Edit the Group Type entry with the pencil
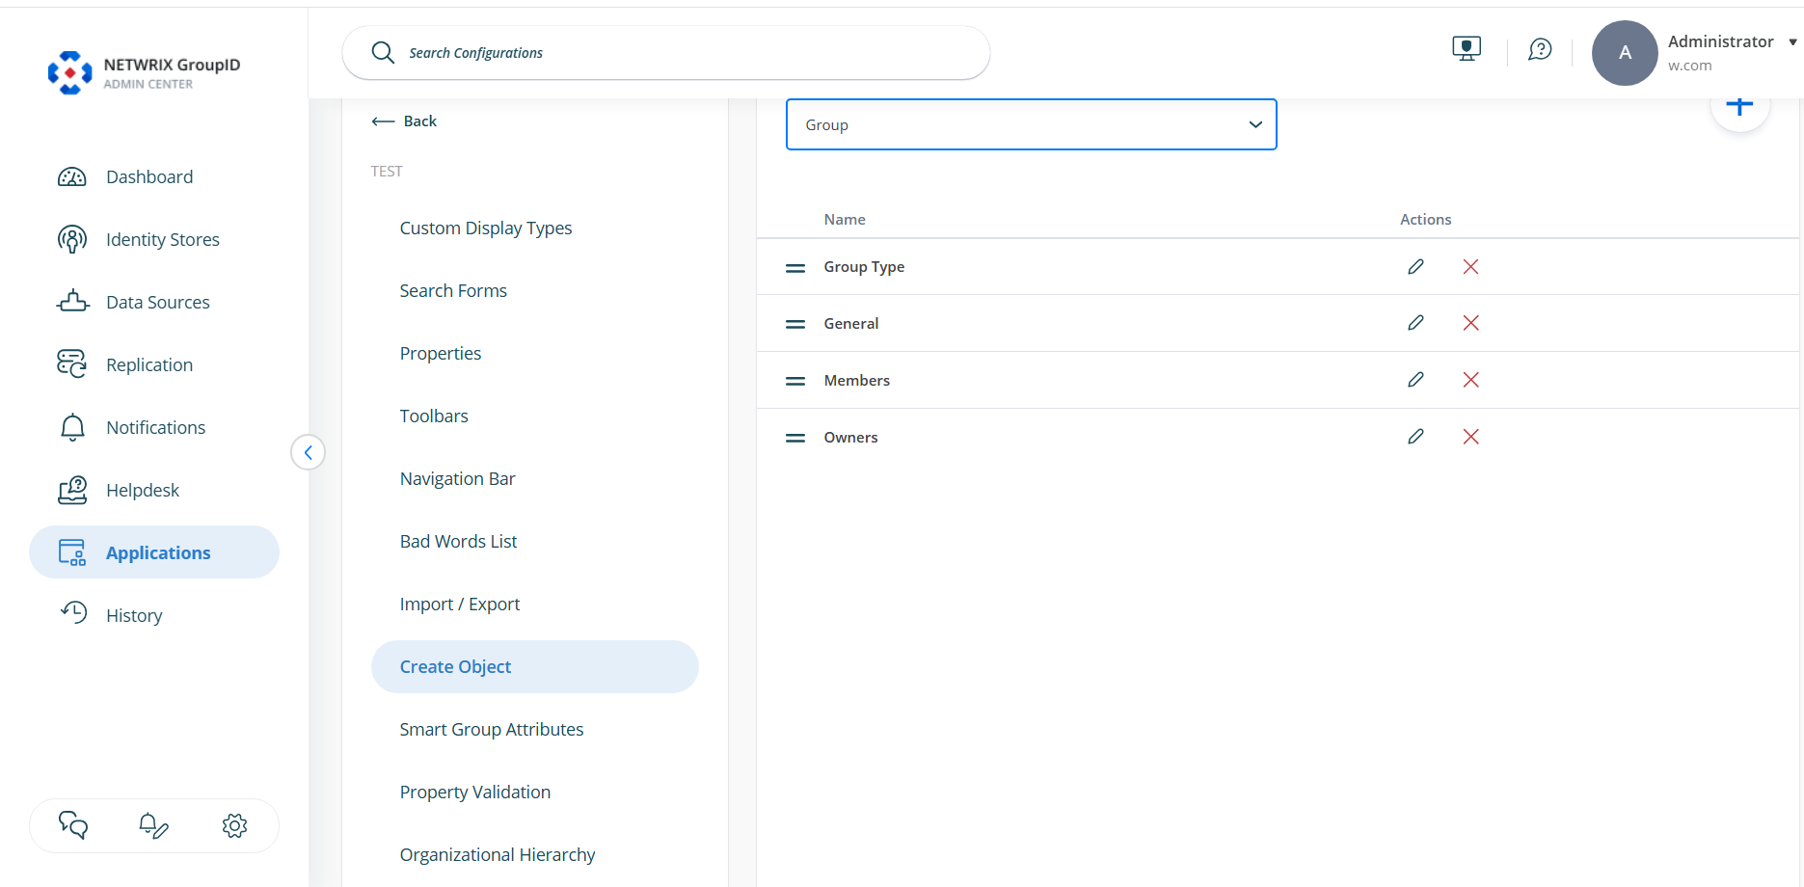The image size is (1804, 887). 1415,266
